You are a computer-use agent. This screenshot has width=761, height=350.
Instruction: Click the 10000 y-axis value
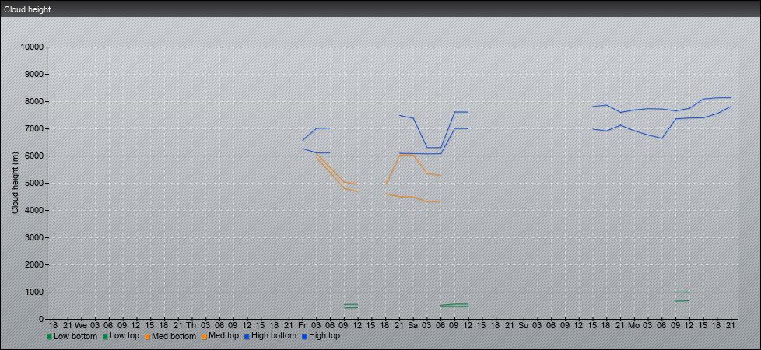(32, 47)
